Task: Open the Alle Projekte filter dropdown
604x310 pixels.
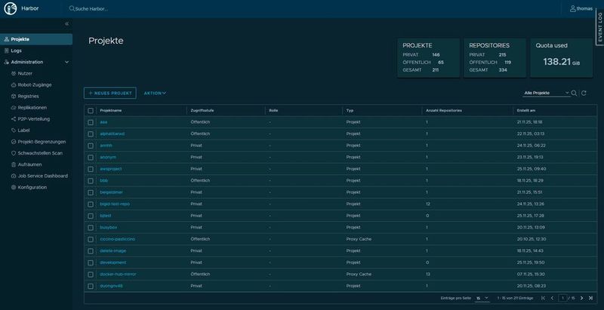Action: coord(546,93)
